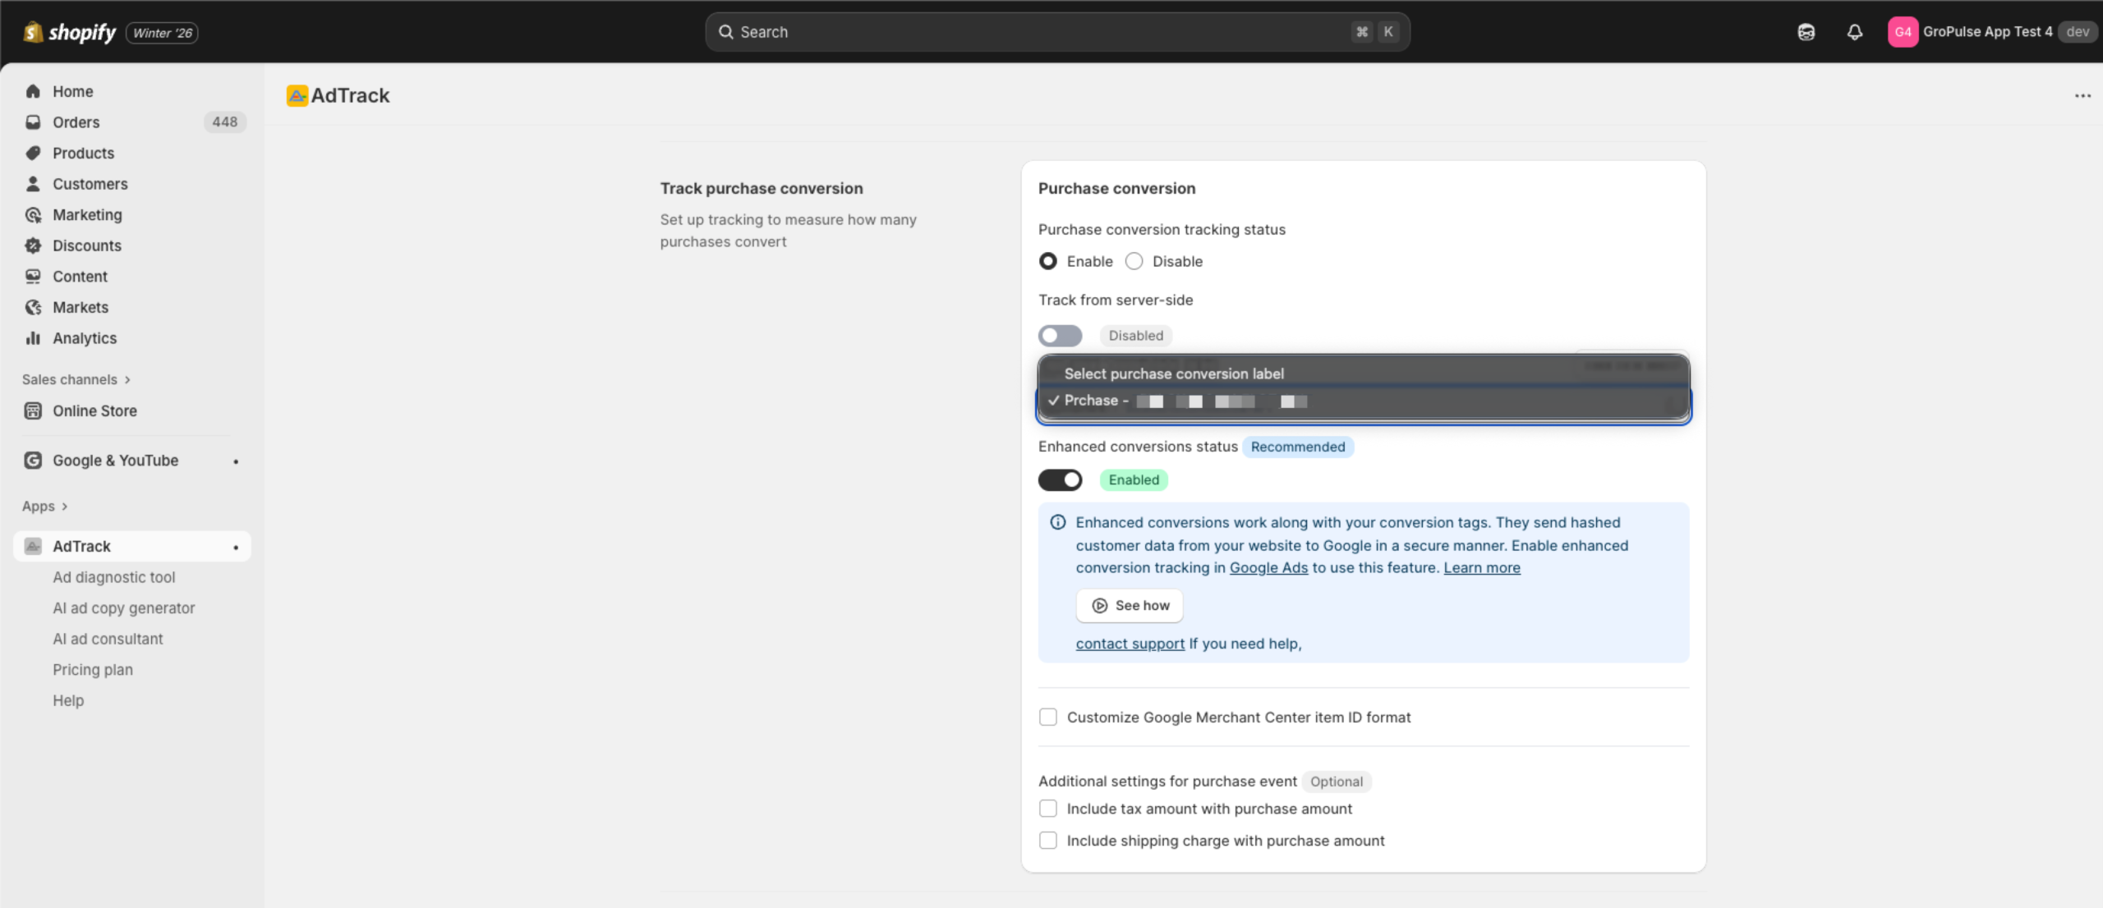
Task: Click the See how button
Action: pyautogui.click(x=1129, y=605)
